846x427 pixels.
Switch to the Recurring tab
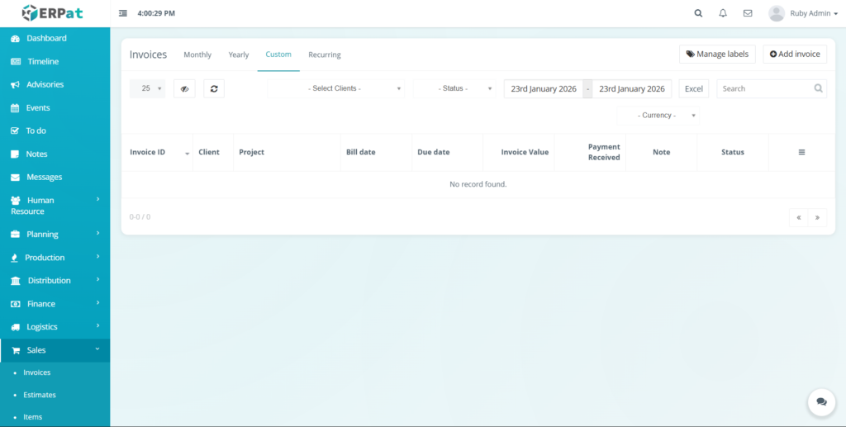pos(325,55)
